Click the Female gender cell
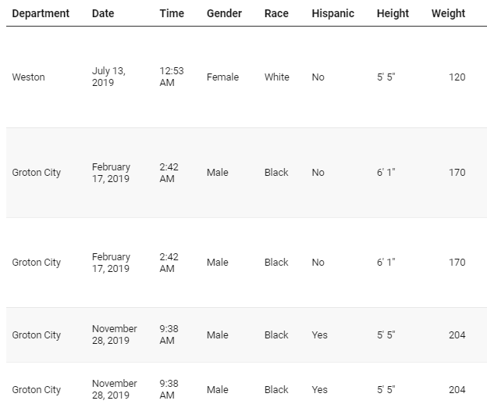 tap(222, 77)
